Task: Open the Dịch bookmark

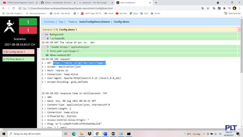Action: tap(144, 13)
